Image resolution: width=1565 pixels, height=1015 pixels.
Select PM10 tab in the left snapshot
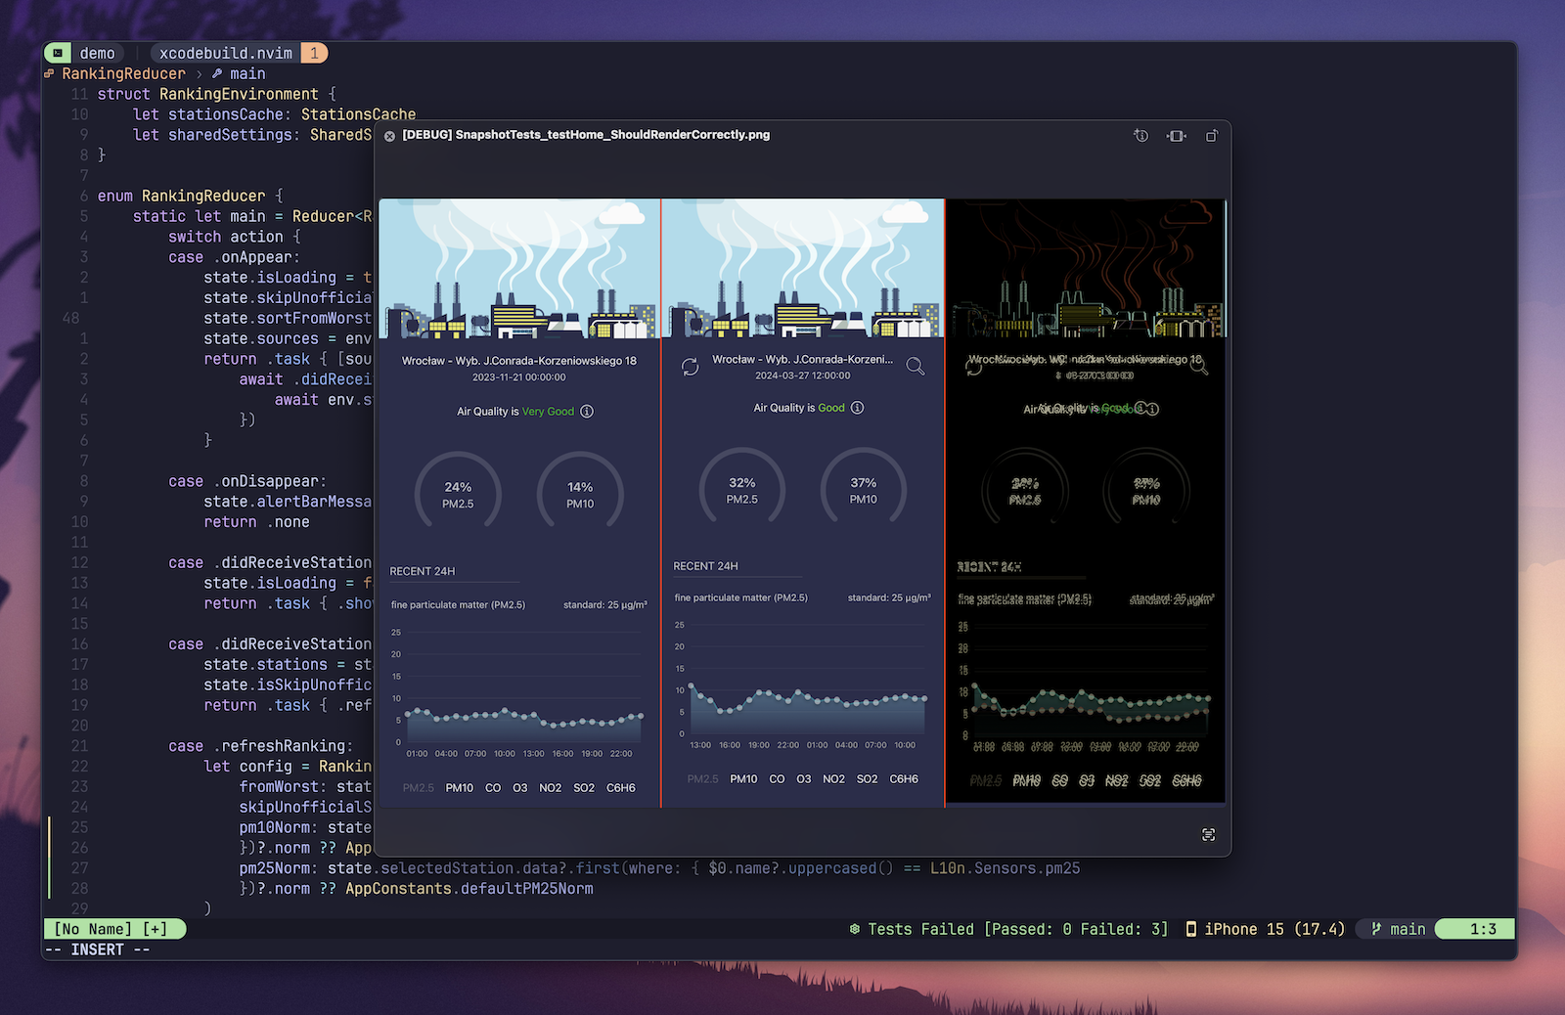[x=460, y=788]
